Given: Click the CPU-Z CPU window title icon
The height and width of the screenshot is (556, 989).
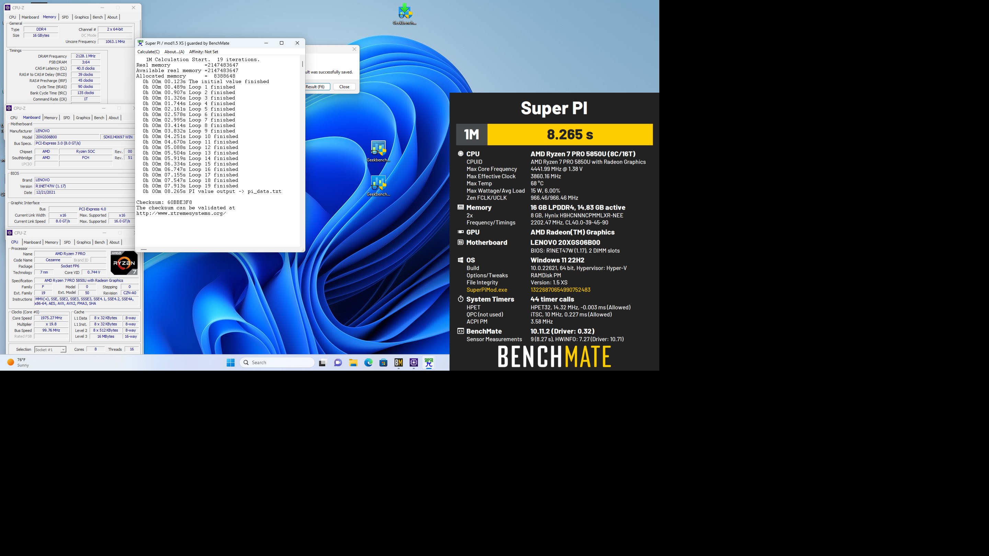Looking at the screenshot, I should 10,233.
